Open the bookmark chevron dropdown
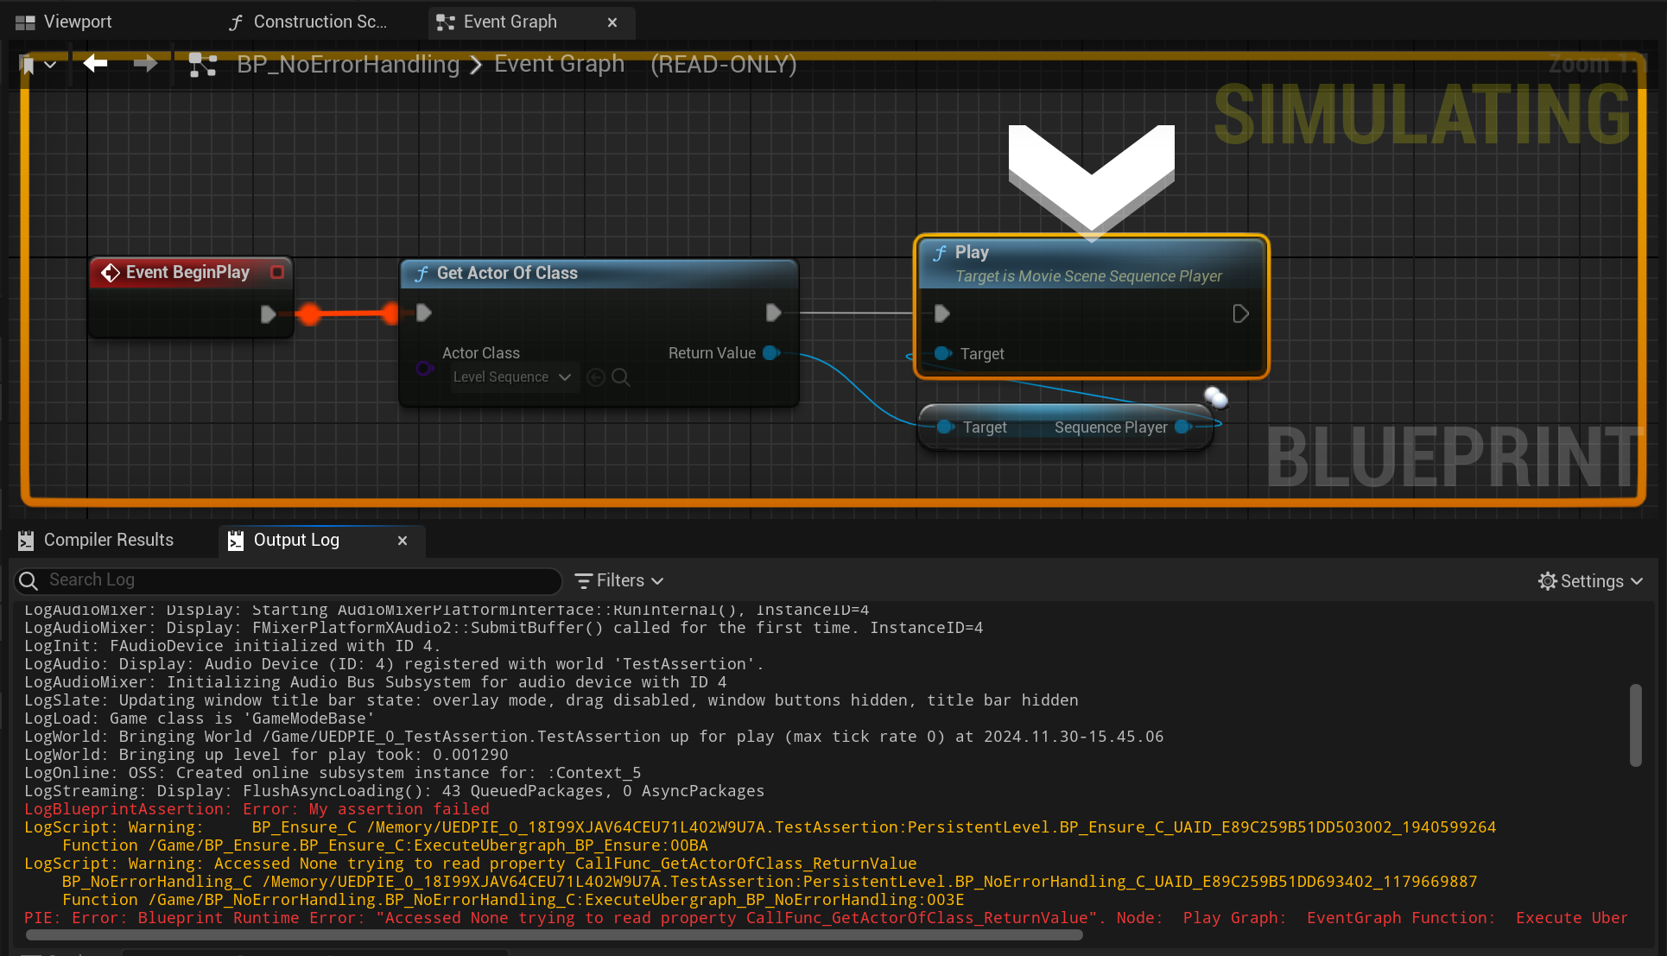Viewport: 1667px width, 956px height. tap(51, 65)
